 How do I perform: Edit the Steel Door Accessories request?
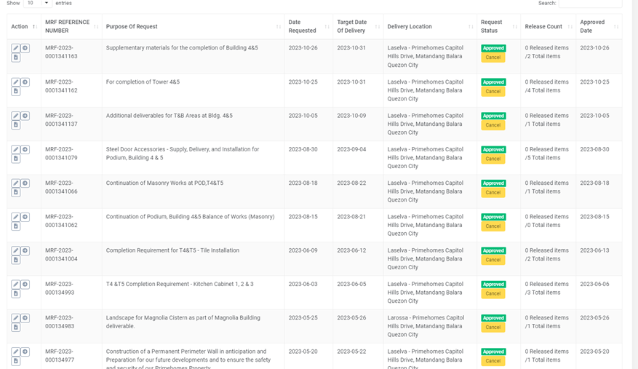(x=15, y=150)
